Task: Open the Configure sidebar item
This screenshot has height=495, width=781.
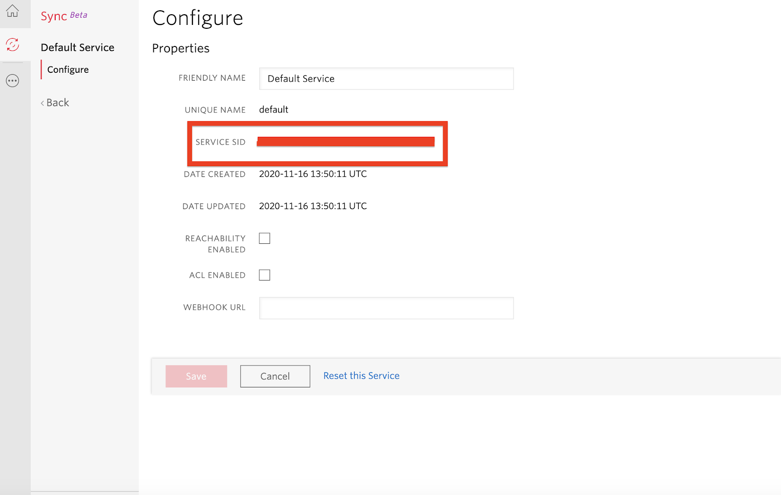Action: pos(68,69)
